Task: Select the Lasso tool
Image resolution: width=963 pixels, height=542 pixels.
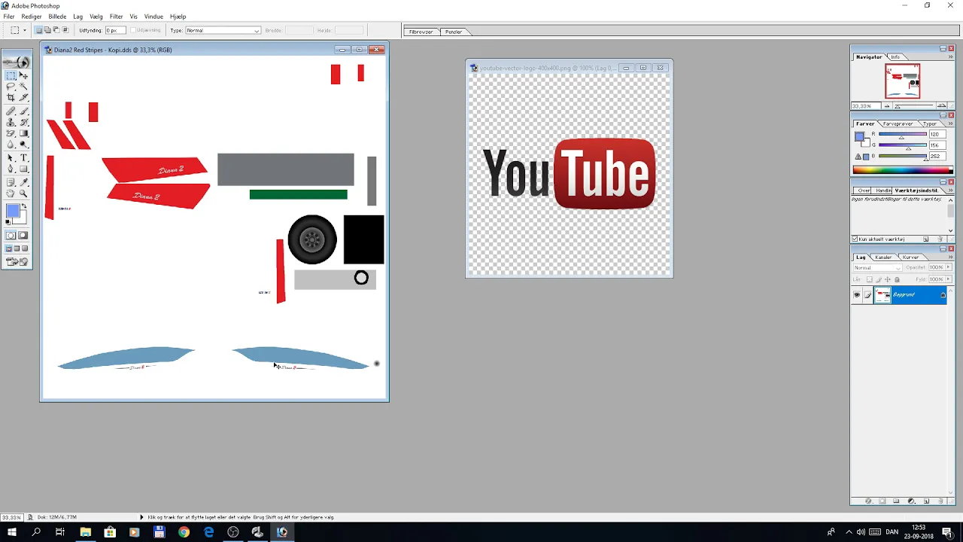Action: 11,87
